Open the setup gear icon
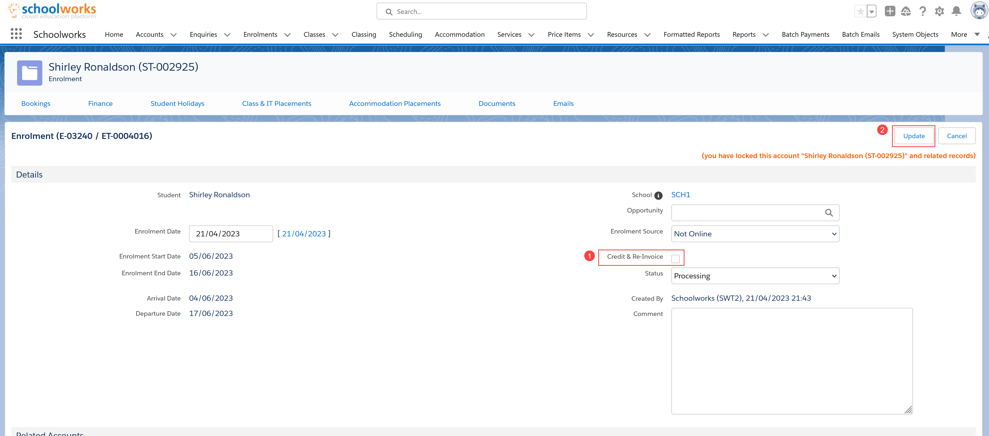This screenshot has width=989, height=436. pyautogui.click(x=939, y=12)
